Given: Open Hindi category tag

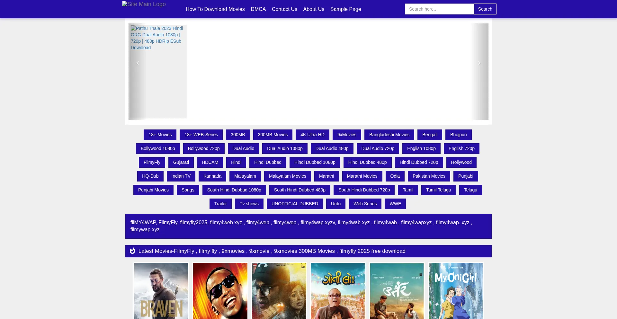Looking at the screenshot, I should point(236,163).
